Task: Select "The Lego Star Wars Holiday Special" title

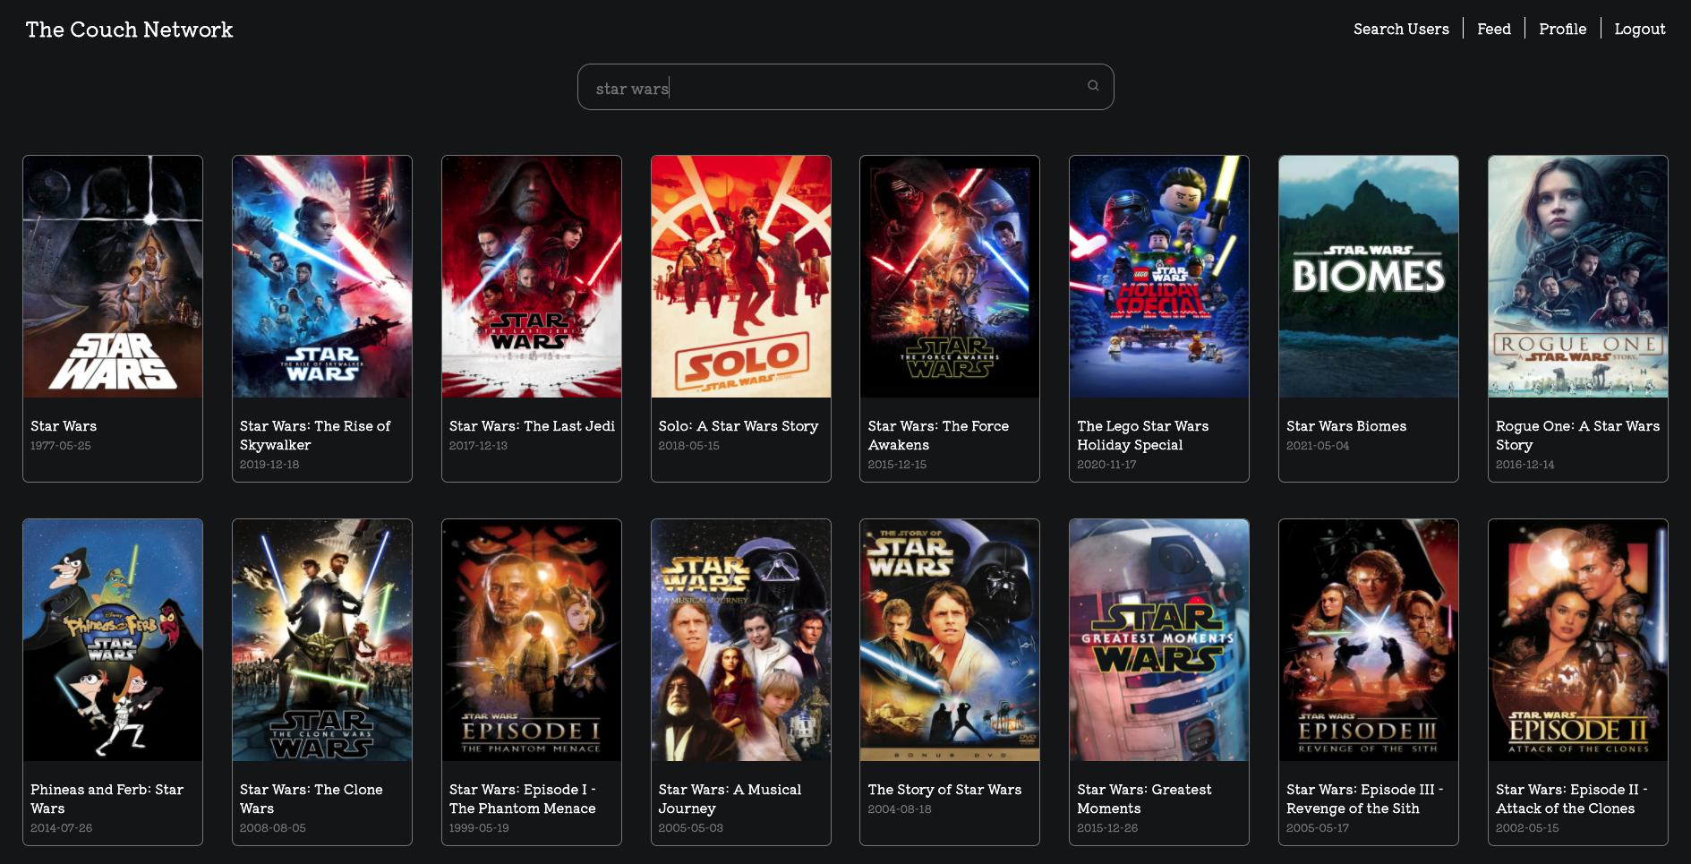Action: [x=1143, y=435]
